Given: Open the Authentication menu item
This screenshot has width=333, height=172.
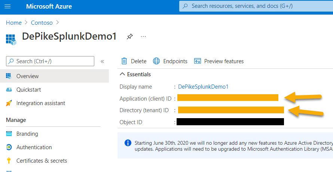Looking at the screenshot, I should pyautogui.click(x=34, y=147).
